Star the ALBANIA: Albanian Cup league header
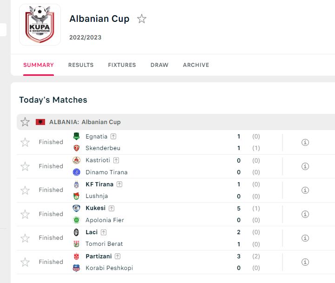Screen dimensions: 335x283 [25, 122]
